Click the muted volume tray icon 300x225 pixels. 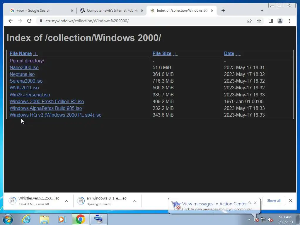point(270,220)
